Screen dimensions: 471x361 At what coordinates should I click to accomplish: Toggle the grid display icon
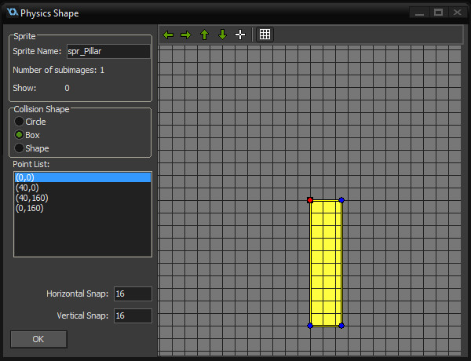(x=265, y=35)
